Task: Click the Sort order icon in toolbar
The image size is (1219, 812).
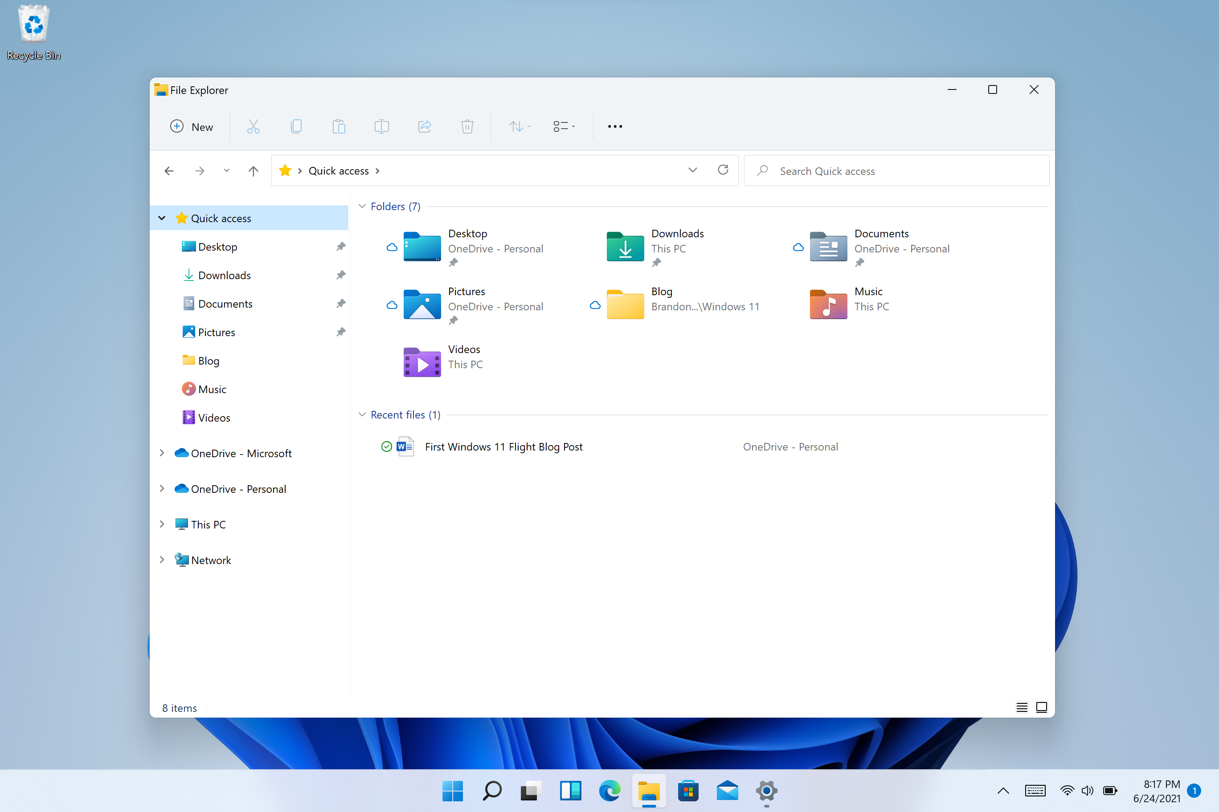Action: click(518, 126)
